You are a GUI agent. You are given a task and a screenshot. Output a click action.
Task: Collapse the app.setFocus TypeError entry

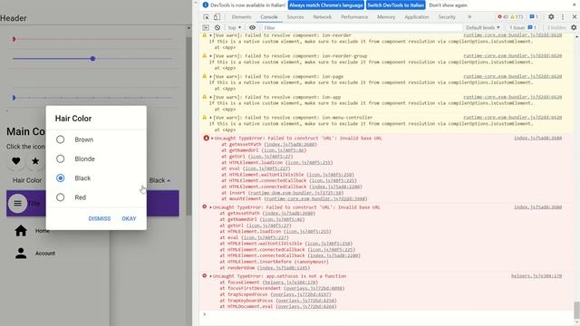[211, 276]
